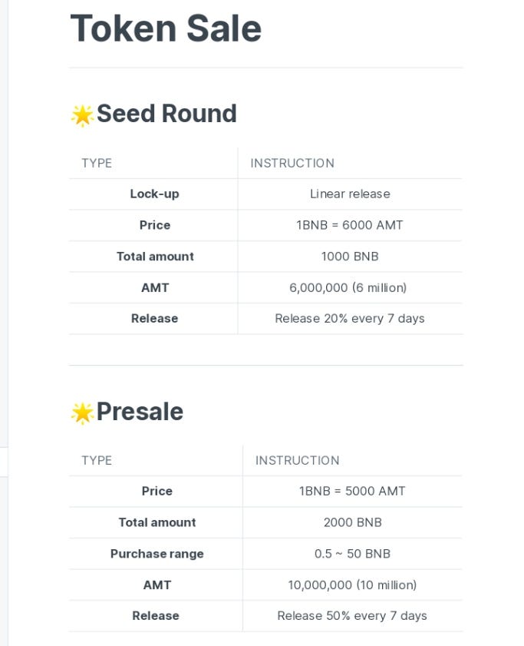The image size is (524, 646).
Task: Click the star icon beside Presale
Action: (82, 413)
